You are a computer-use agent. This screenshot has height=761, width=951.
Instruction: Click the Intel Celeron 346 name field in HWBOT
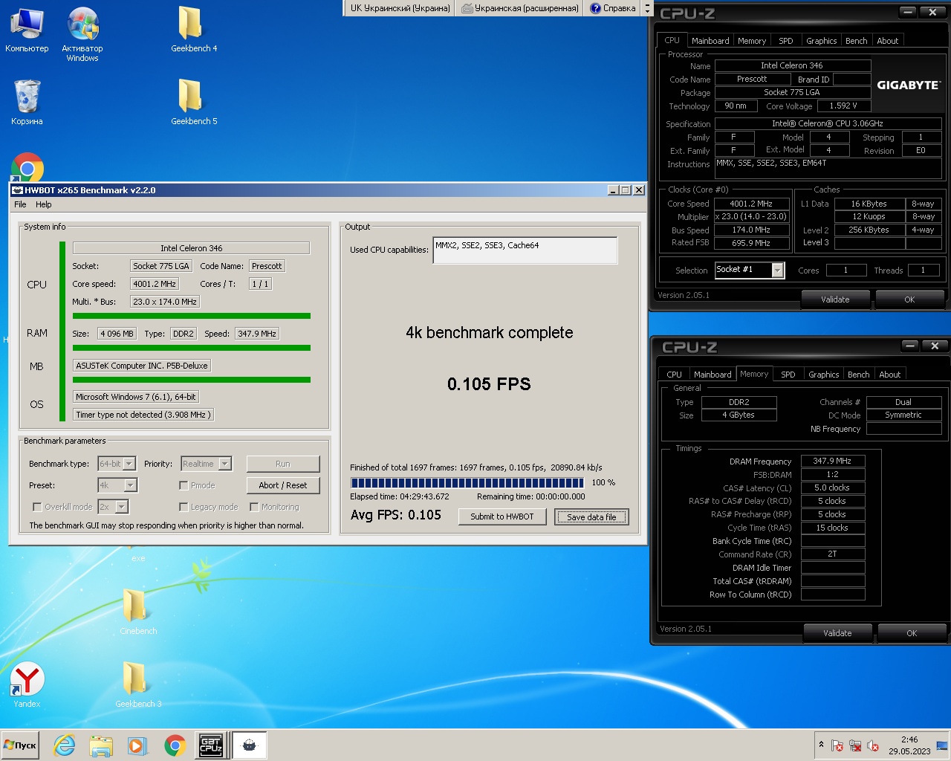click(x=191, y=248)
